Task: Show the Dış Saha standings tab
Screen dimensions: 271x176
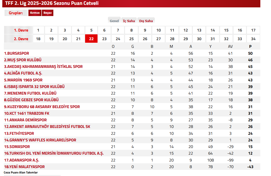Action: (146, 21)
